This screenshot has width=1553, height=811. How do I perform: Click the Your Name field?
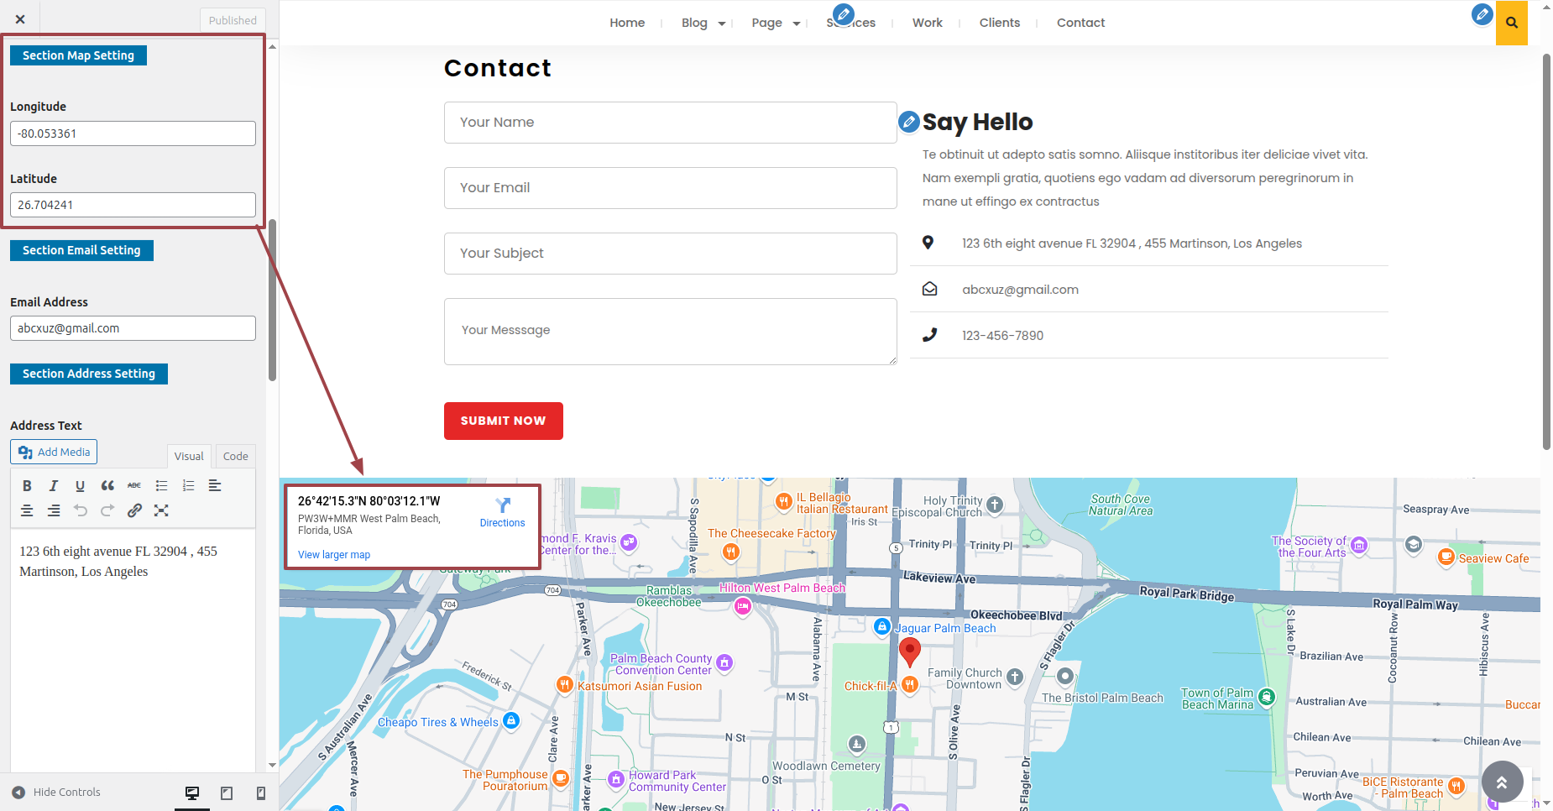tap(670, 123)
